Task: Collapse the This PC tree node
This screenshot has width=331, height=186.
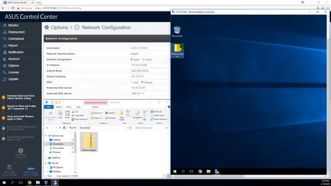Action: 46,163
